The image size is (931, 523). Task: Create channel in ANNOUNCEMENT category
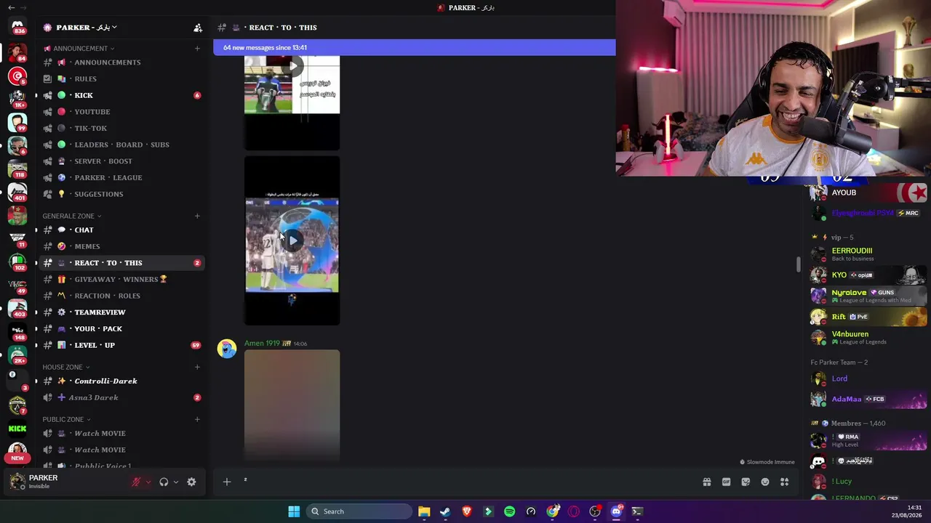coord(197,49)
